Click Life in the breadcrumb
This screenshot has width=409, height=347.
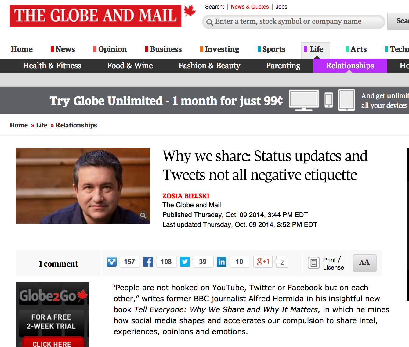[x=42, y=125]
